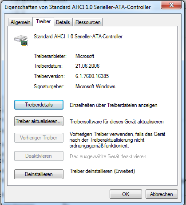Click the Treiberdatum value 21.06.2006

coord(87,66)
